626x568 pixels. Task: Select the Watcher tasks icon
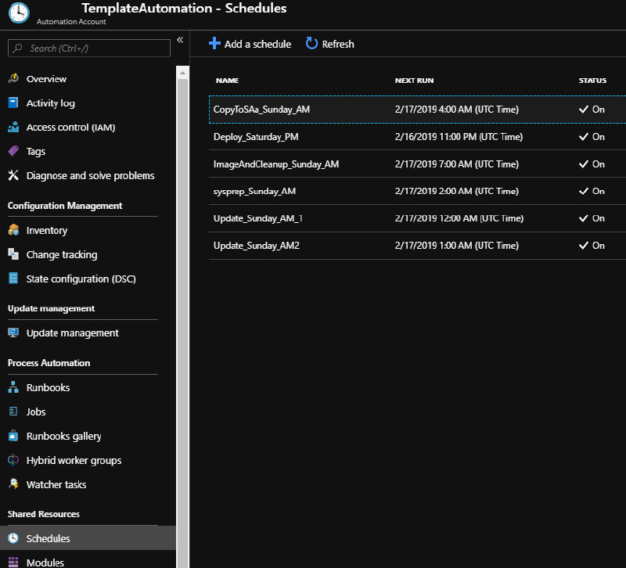pyautogui.click(x=13, y=484)
